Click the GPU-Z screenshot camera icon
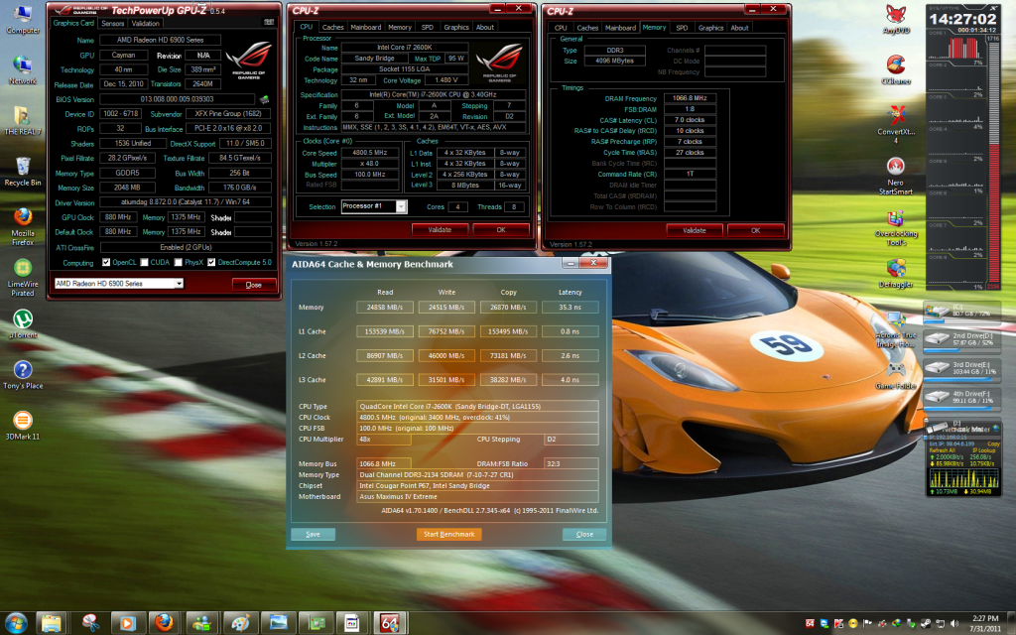This screenshot has height=635, width=1016. [x=269, y=23]
